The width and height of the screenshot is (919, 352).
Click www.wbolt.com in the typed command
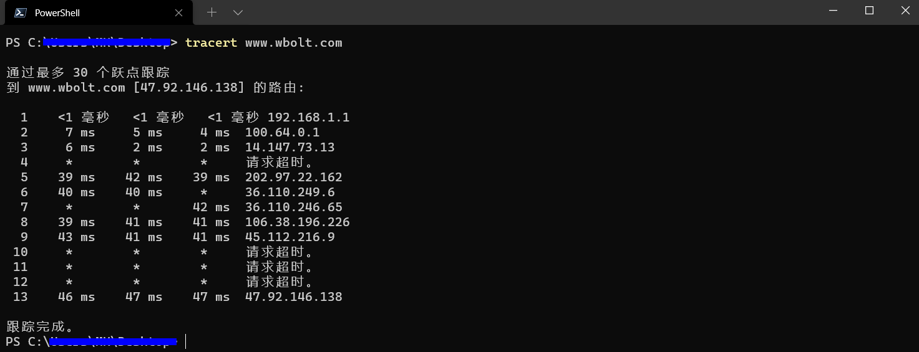[293, 42]
